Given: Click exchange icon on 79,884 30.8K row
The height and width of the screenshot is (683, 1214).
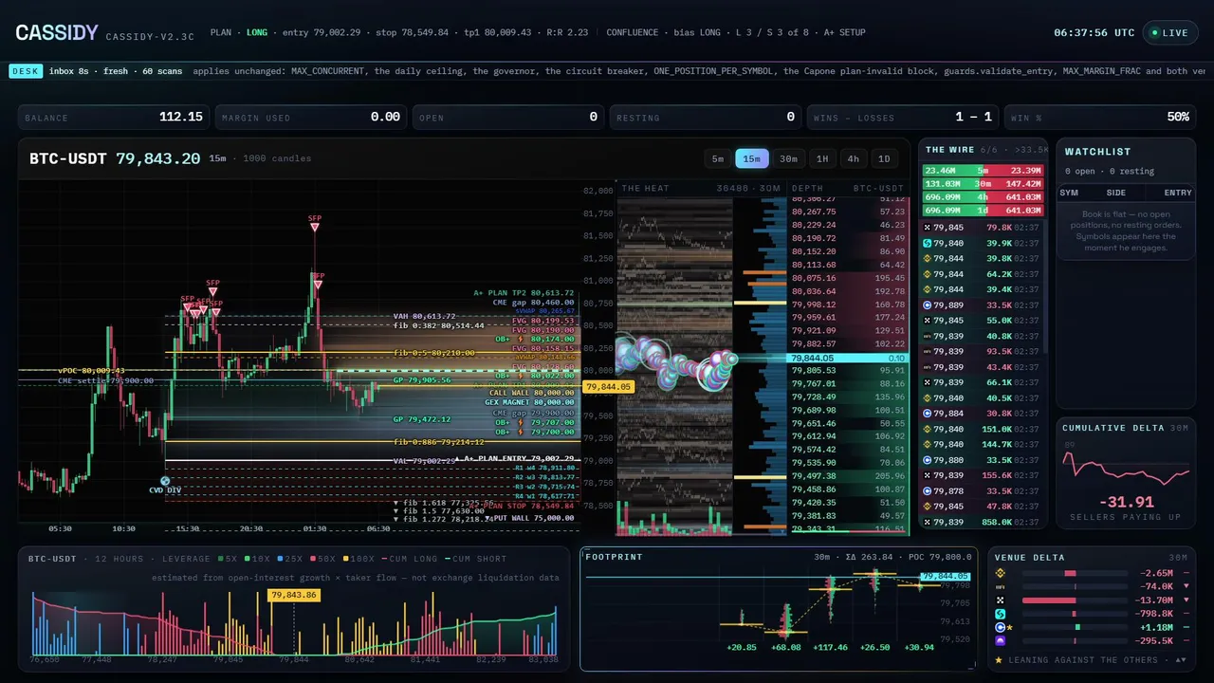Looking at the screenshot, I should click(x=927, y=414).
